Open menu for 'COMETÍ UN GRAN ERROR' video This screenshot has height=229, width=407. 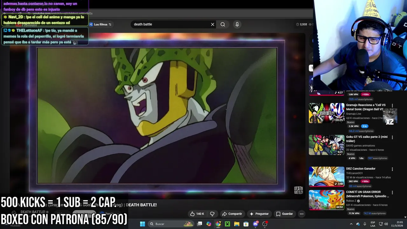pyautogui.click(x=392, y=192)
